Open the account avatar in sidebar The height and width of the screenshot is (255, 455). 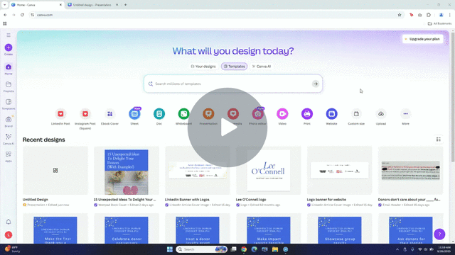pos(9,234)
